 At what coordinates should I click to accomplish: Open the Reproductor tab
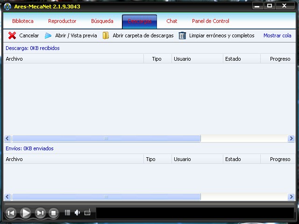62,21
